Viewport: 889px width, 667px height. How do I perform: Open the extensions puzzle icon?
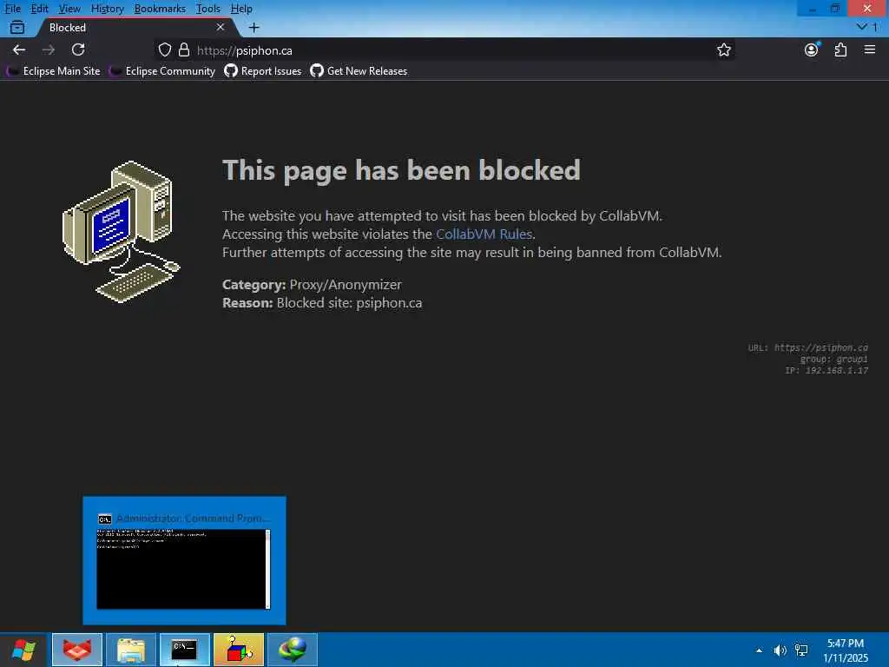point(840,50)
